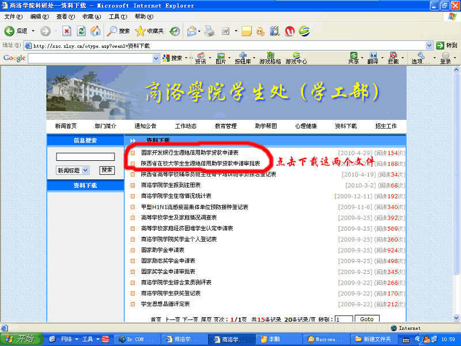Screen dimensions: 461x346
Task: Click the Goto pagination button
Action: pyautogui.click(x=366, y=319)
